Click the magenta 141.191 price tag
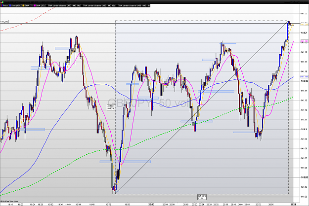 pos(305,41)
